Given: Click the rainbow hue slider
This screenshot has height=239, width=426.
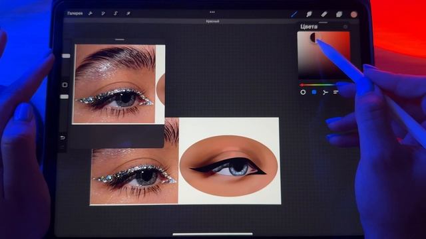Looking at the screenshot, I should pos(318,85).
